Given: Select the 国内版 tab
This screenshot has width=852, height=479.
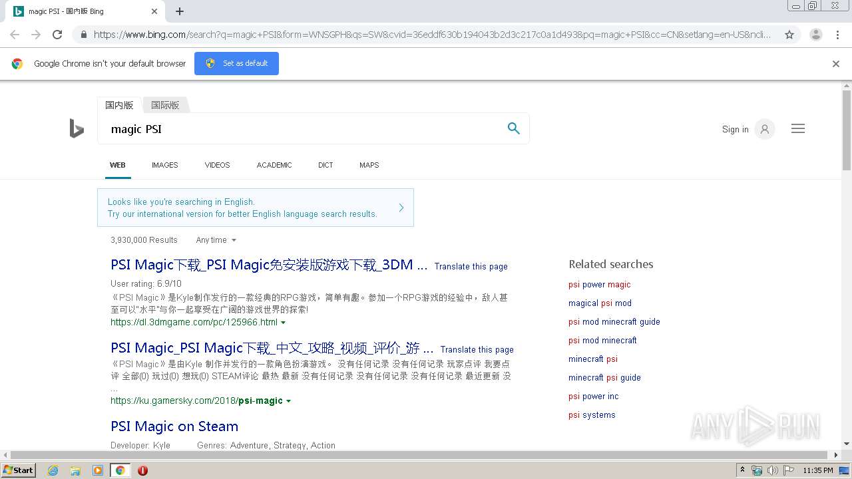Looking at the screenshot, I should tap(119, 105).
